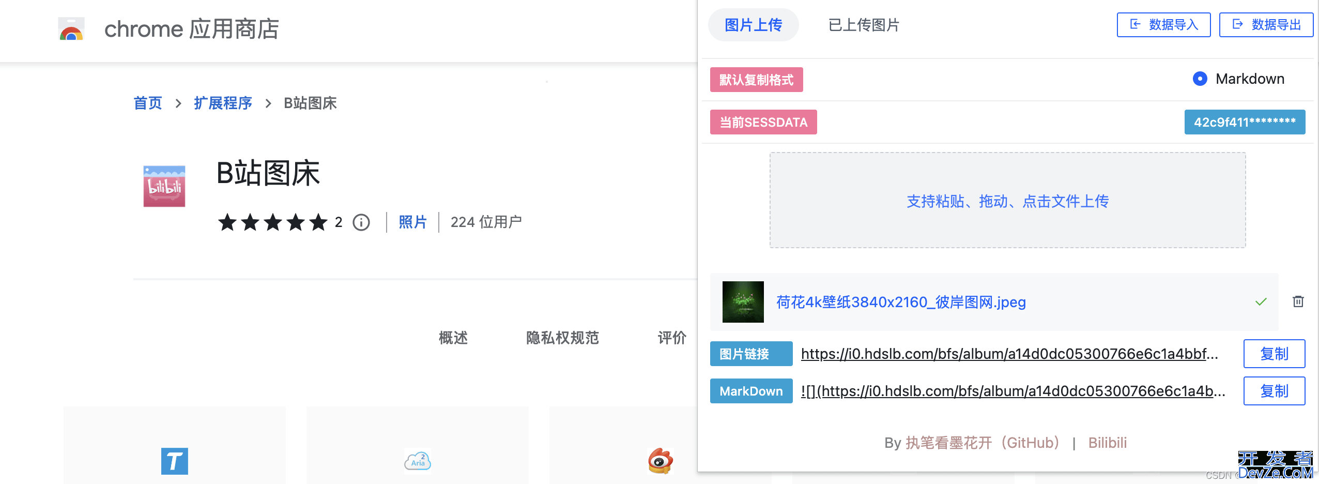The height and width of the screenshot is (484, 1319).
Task: Click the green upload success checkmark
Action: click(1261, 301)
